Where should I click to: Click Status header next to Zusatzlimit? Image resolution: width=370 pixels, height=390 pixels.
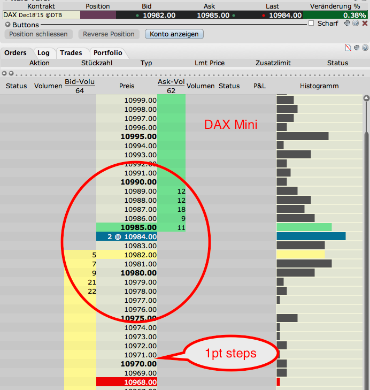coord(337,63)
